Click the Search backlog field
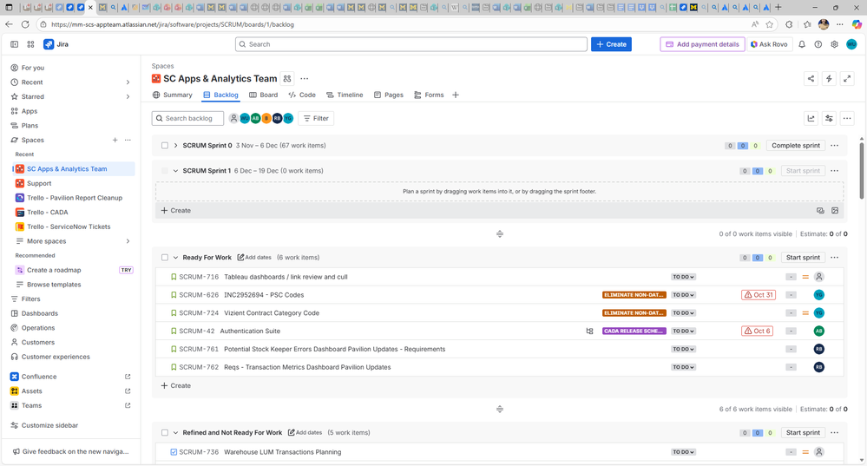867x466 pixels. [188, 118]
